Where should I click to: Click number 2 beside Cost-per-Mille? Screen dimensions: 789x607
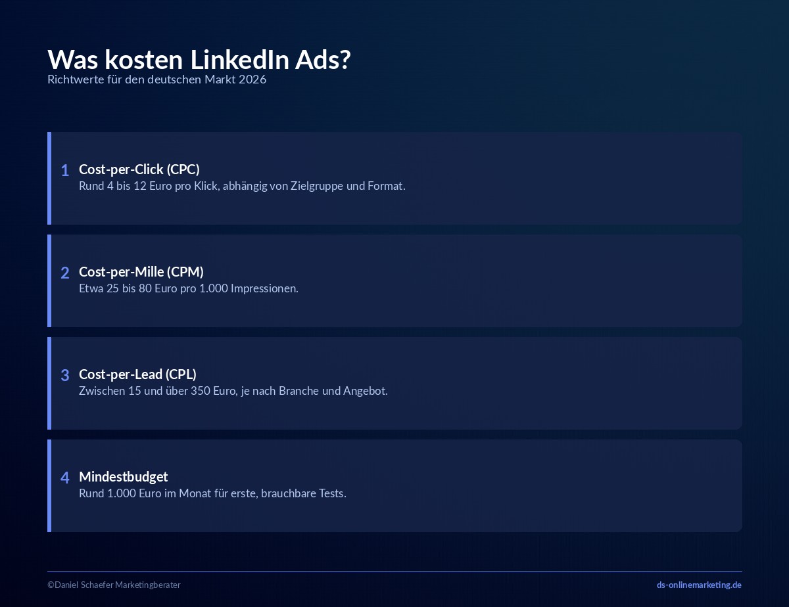click(x=65, y=273)
